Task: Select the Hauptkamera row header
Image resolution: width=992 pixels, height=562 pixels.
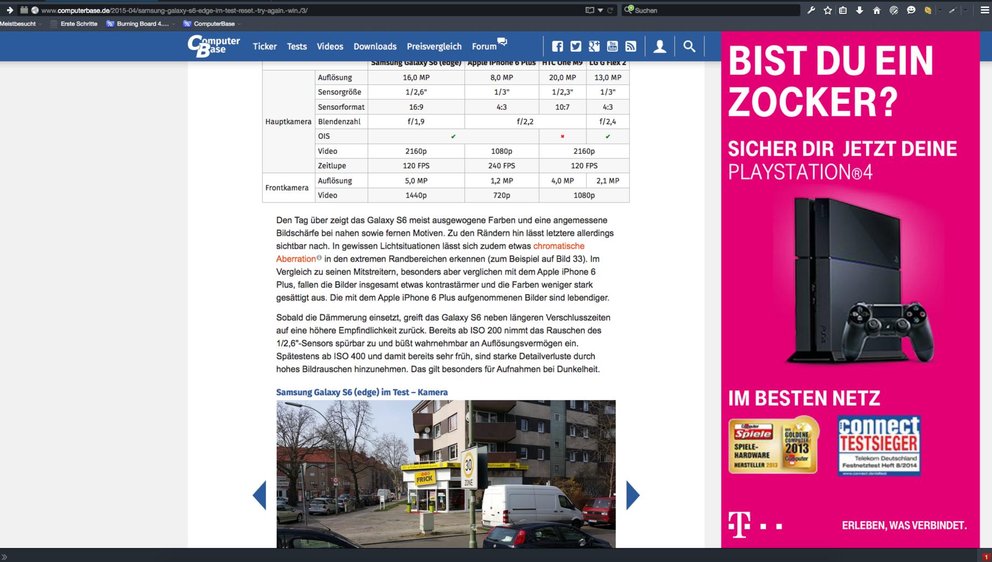Action: pyautogui.click(x=289, y=122)
